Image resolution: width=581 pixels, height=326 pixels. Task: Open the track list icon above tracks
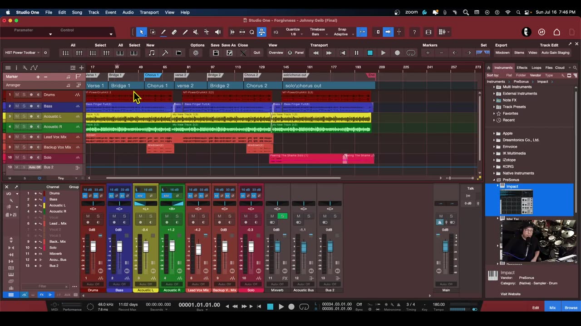(x=8, y=67)
